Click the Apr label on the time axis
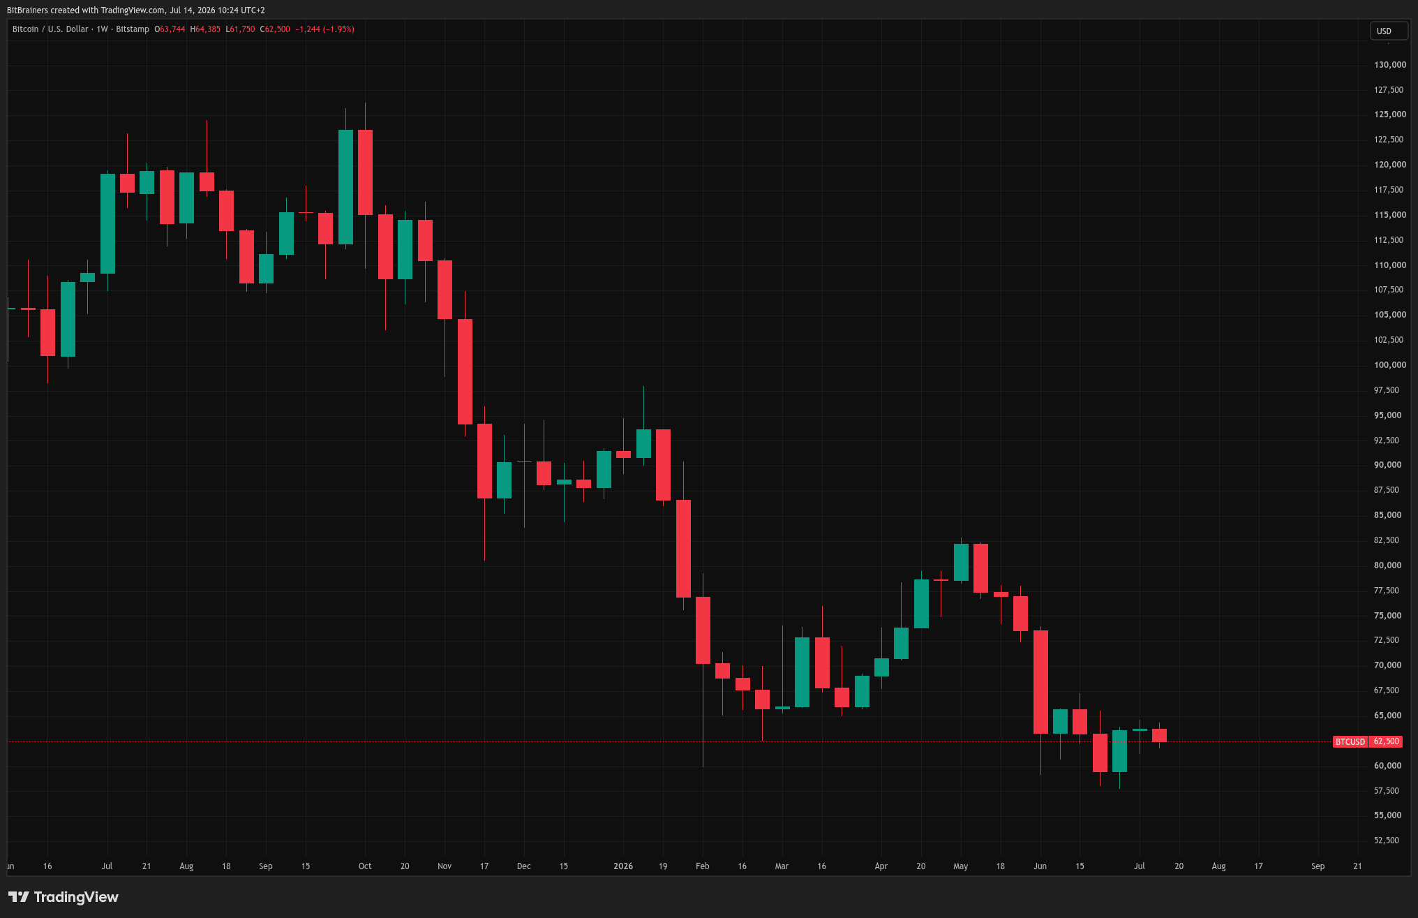 point(881,866)
